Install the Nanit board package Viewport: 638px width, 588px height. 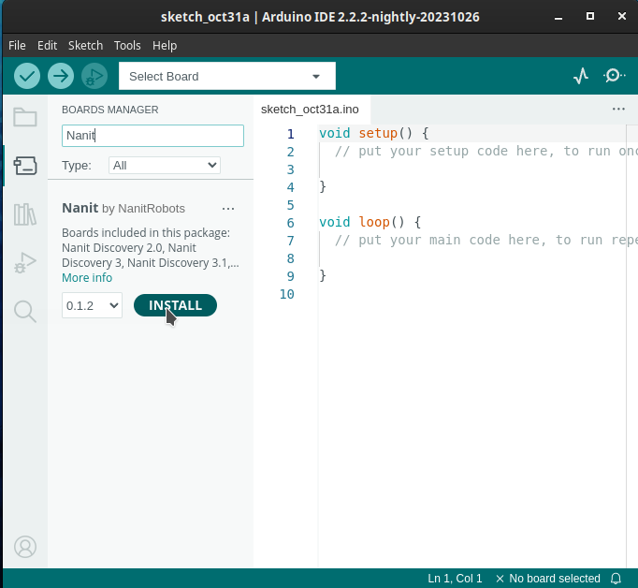click(175, 305)
